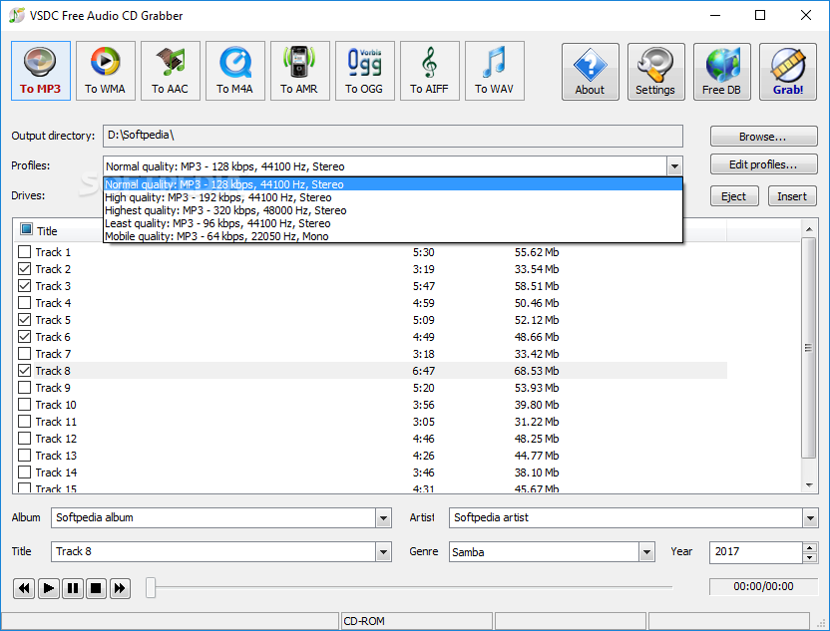Screen dimensions: 830x631
Task: Start ripping with the Grab! button
Action: (x=788, y=72)
